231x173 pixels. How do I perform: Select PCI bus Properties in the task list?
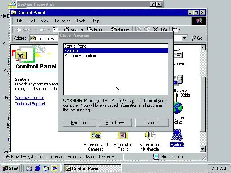[115, 56]
